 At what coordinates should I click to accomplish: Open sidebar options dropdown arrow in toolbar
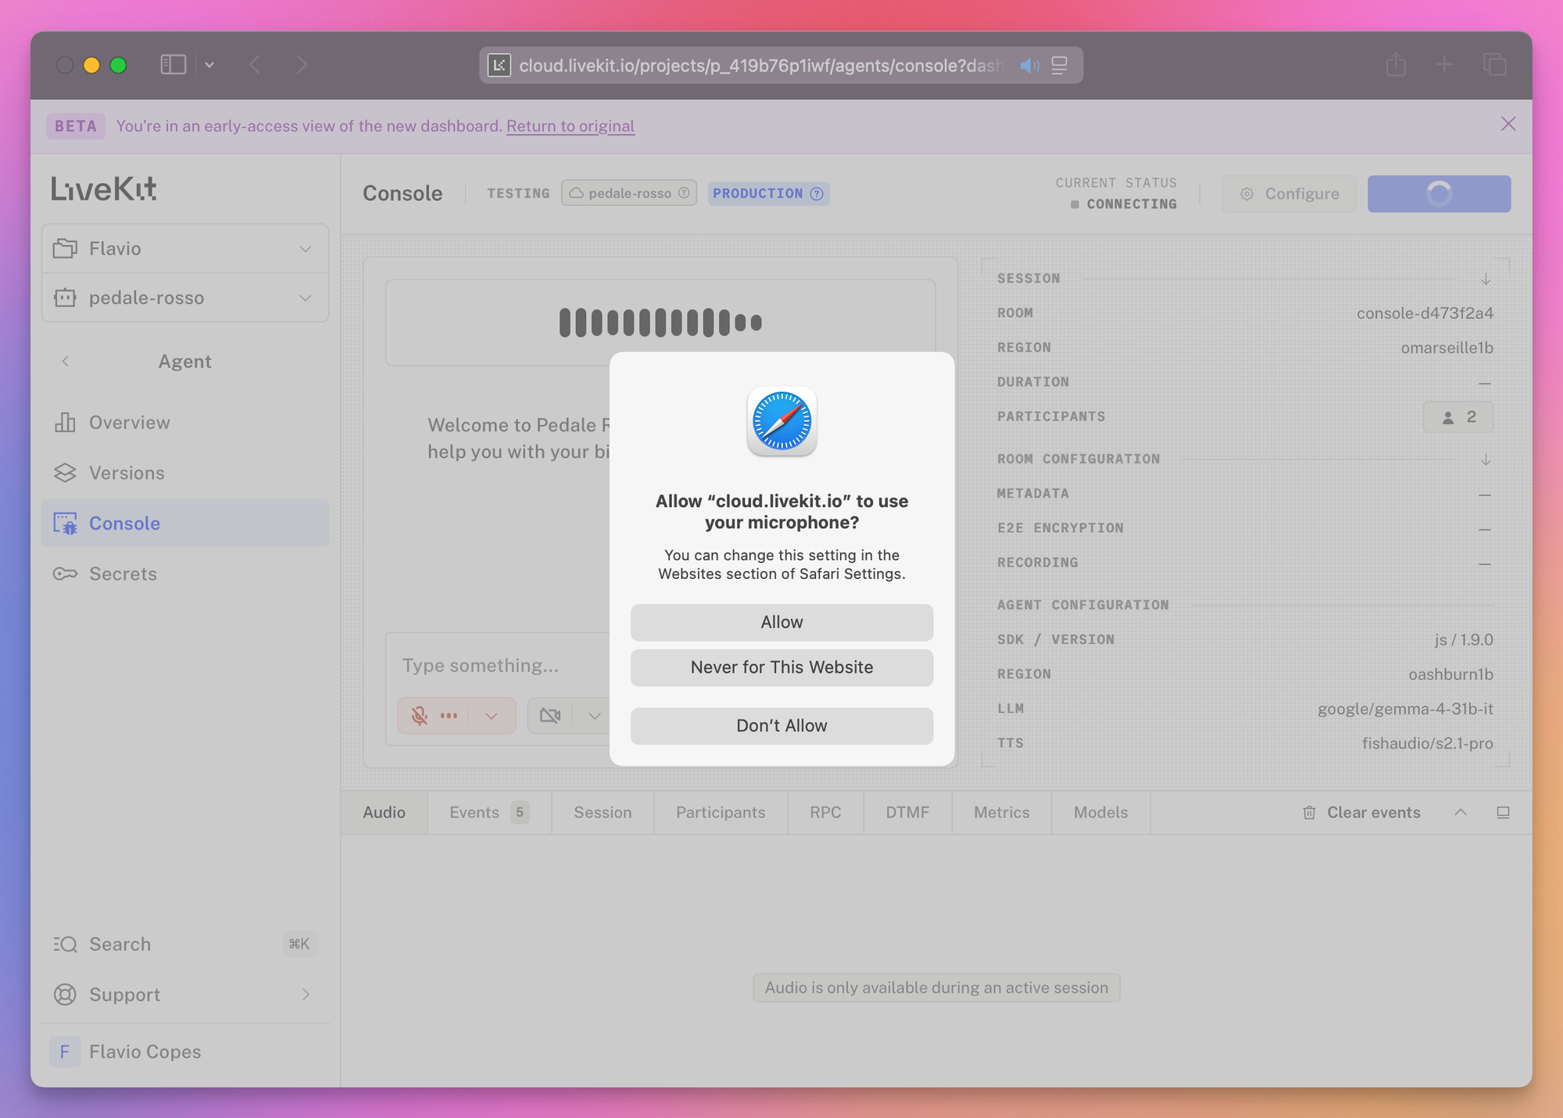click(209, 65)
